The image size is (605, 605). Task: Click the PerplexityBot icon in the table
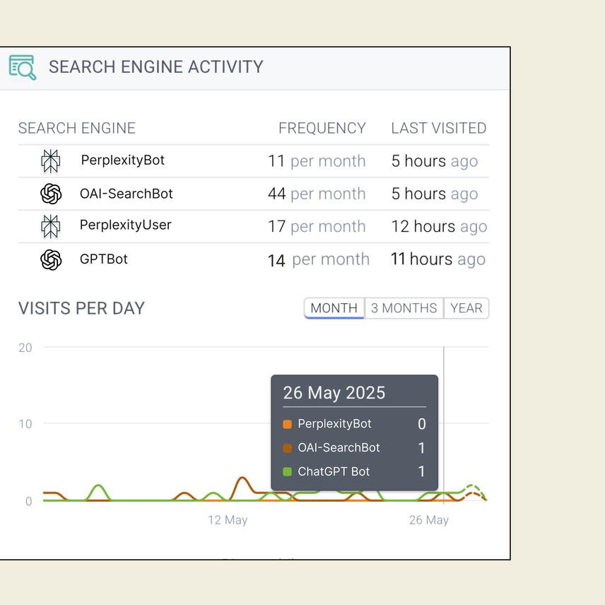tap(51, 160)
